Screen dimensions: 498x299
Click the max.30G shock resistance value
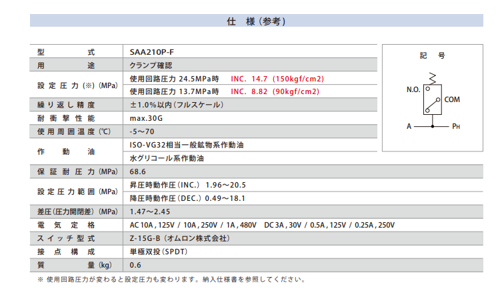point(147,118)
